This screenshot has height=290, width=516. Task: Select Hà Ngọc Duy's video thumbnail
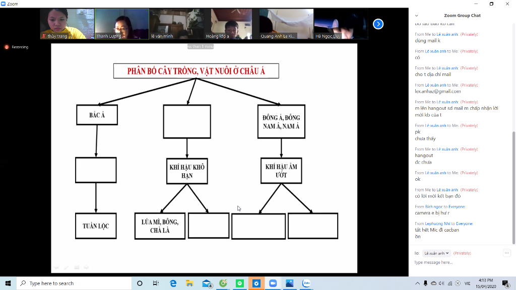(341, 24)
